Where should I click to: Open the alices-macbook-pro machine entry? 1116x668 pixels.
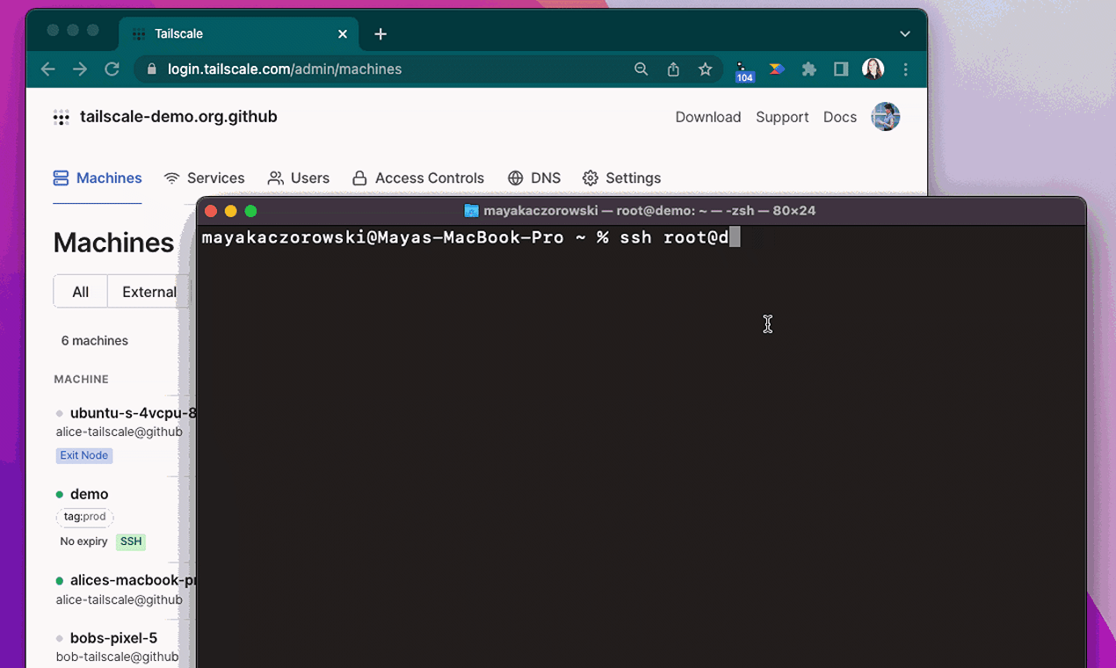pos(133,580)
